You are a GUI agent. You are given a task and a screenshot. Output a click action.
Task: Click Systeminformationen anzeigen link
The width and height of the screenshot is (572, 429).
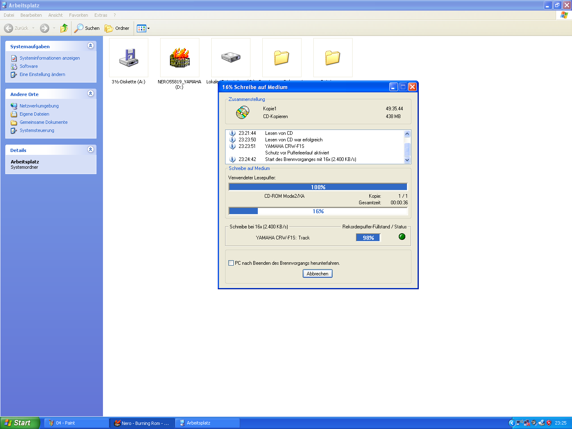[50, 58]
